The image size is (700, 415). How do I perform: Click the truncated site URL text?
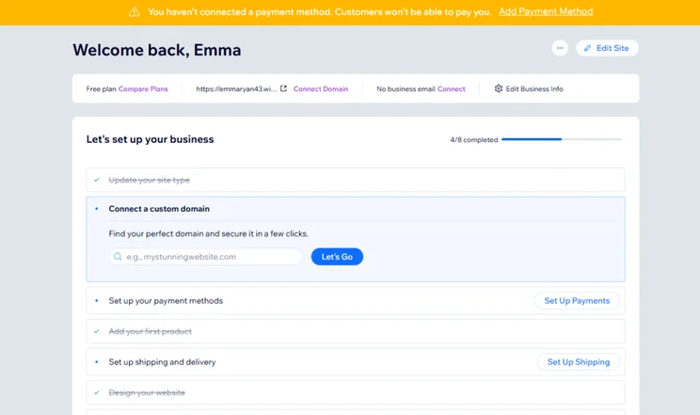(x=236, y=88)
